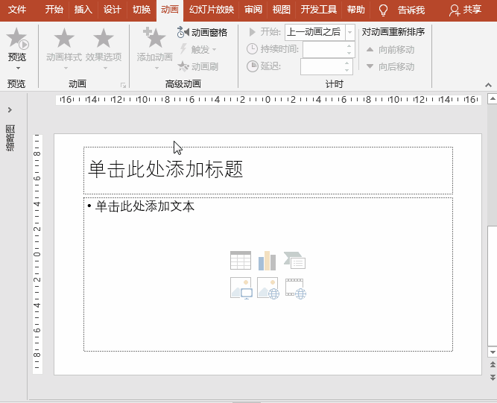Image resolution: width=497 pixels, height=403 pixels.
Task: Click vertical scrollbar down arrow
Action: (493, 352)
